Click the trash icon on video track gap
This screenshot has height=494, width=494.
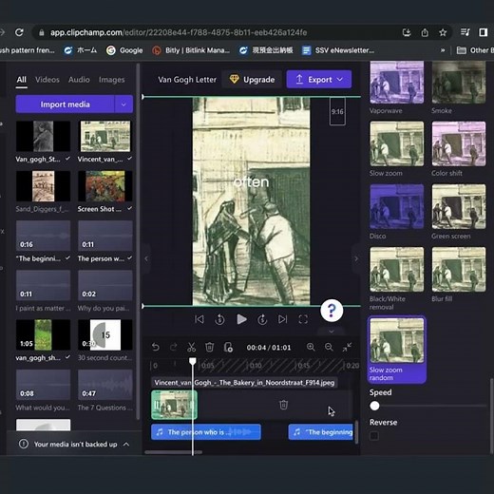coord(283,405)
